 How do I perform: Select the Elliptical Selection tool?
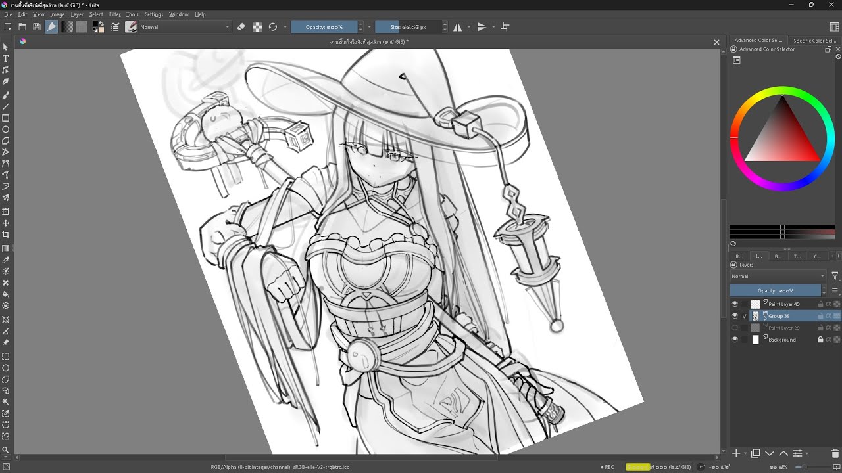[x=6, y=368]
